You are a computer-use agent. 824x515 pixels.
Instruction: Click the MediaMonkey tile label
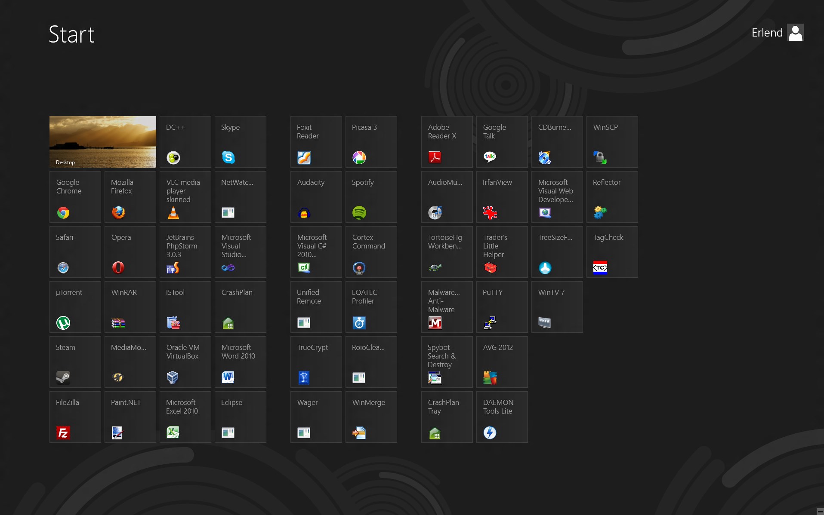coord(129,347)
